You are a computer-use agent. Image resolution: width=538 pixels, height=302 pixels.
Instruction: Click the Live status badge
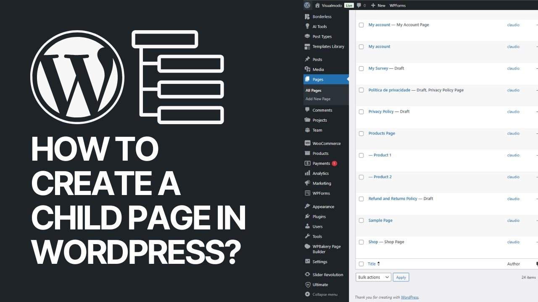349,5
